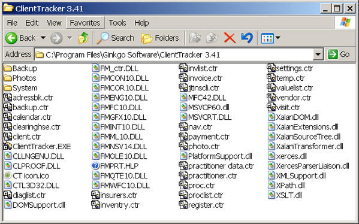The image size is (359, 224).
Task: Click the address path text field
Action: click(x=174, y=55)
